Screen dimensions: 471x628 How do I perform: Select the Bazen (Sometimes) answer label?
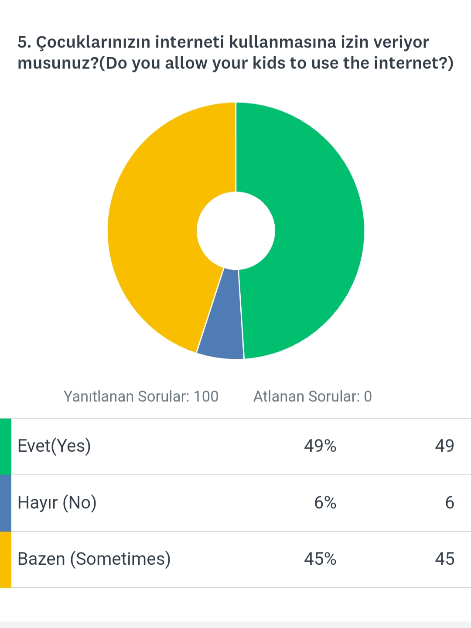pos(94,559)
